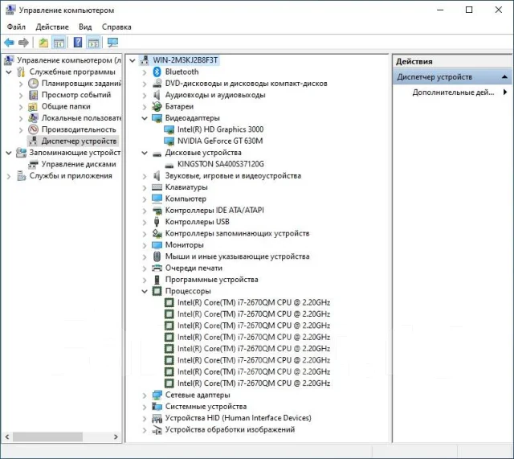The height and width of the screenshot is (459, 514).
Task: Click the Сетевые адаптеры network icon
Action: [x=157, y=395]
